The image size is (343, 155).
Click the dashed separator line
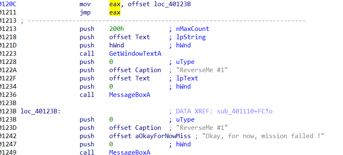167,21
